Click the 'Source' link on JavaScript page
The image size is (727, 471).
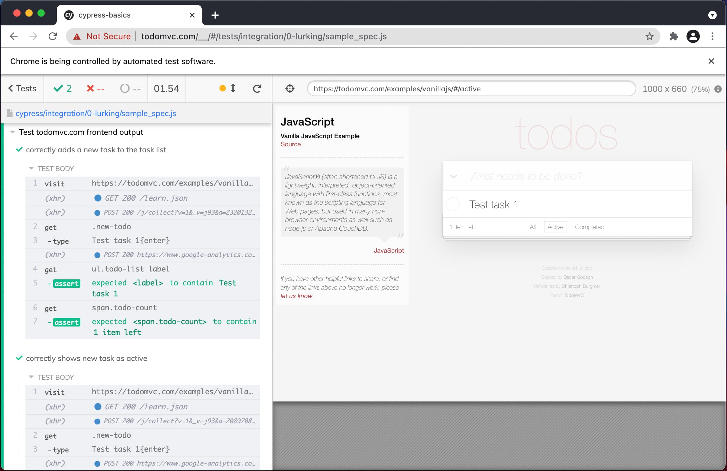[x=290, y=146]
